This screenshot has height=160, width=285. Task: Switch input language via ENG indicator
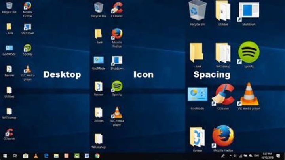coord(256,156)
